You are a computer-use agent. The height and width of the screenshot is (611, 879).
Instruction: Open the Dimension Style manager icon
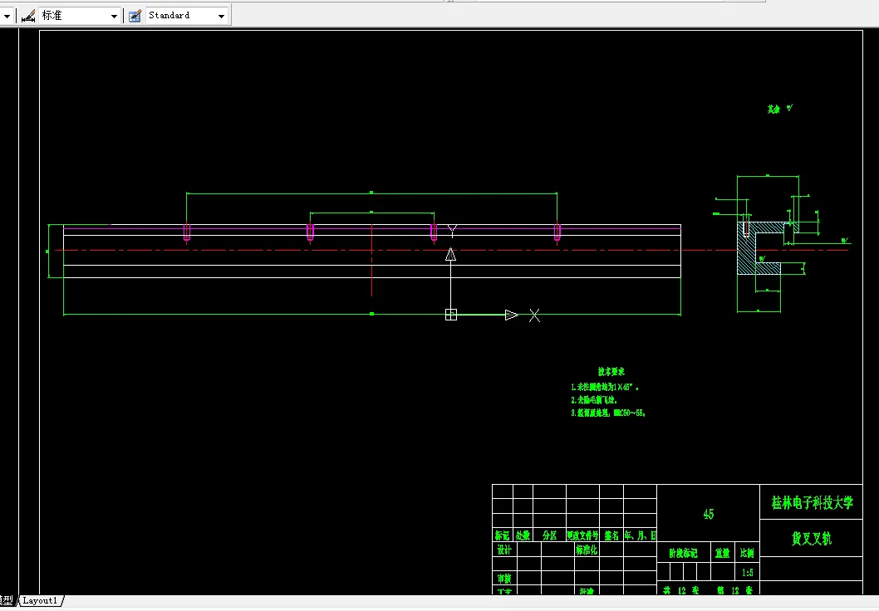(28, 16)
